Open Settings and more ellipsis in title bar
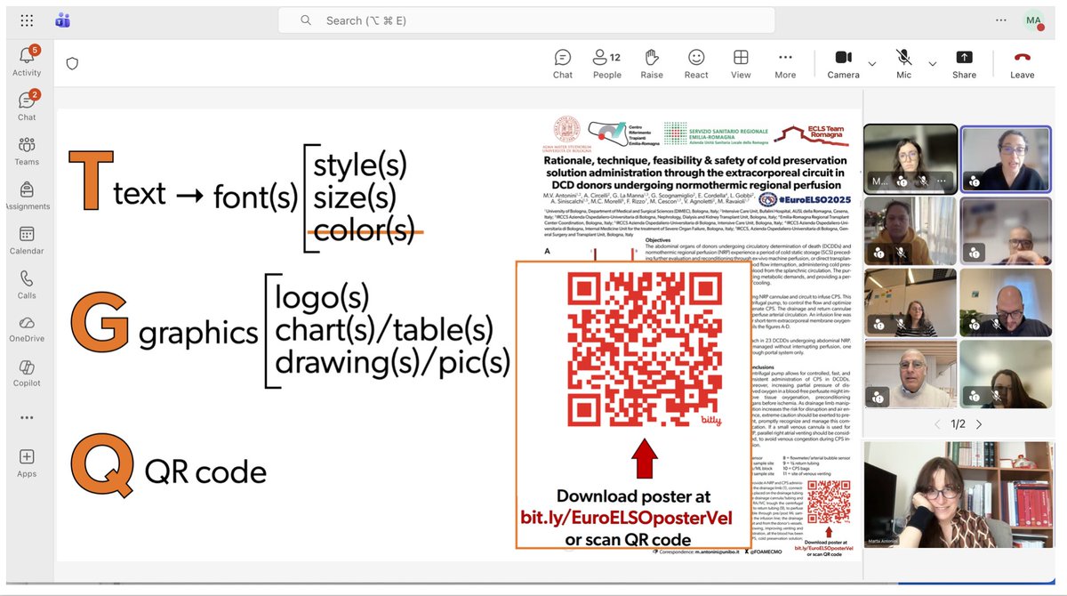 coord(1003,20)
